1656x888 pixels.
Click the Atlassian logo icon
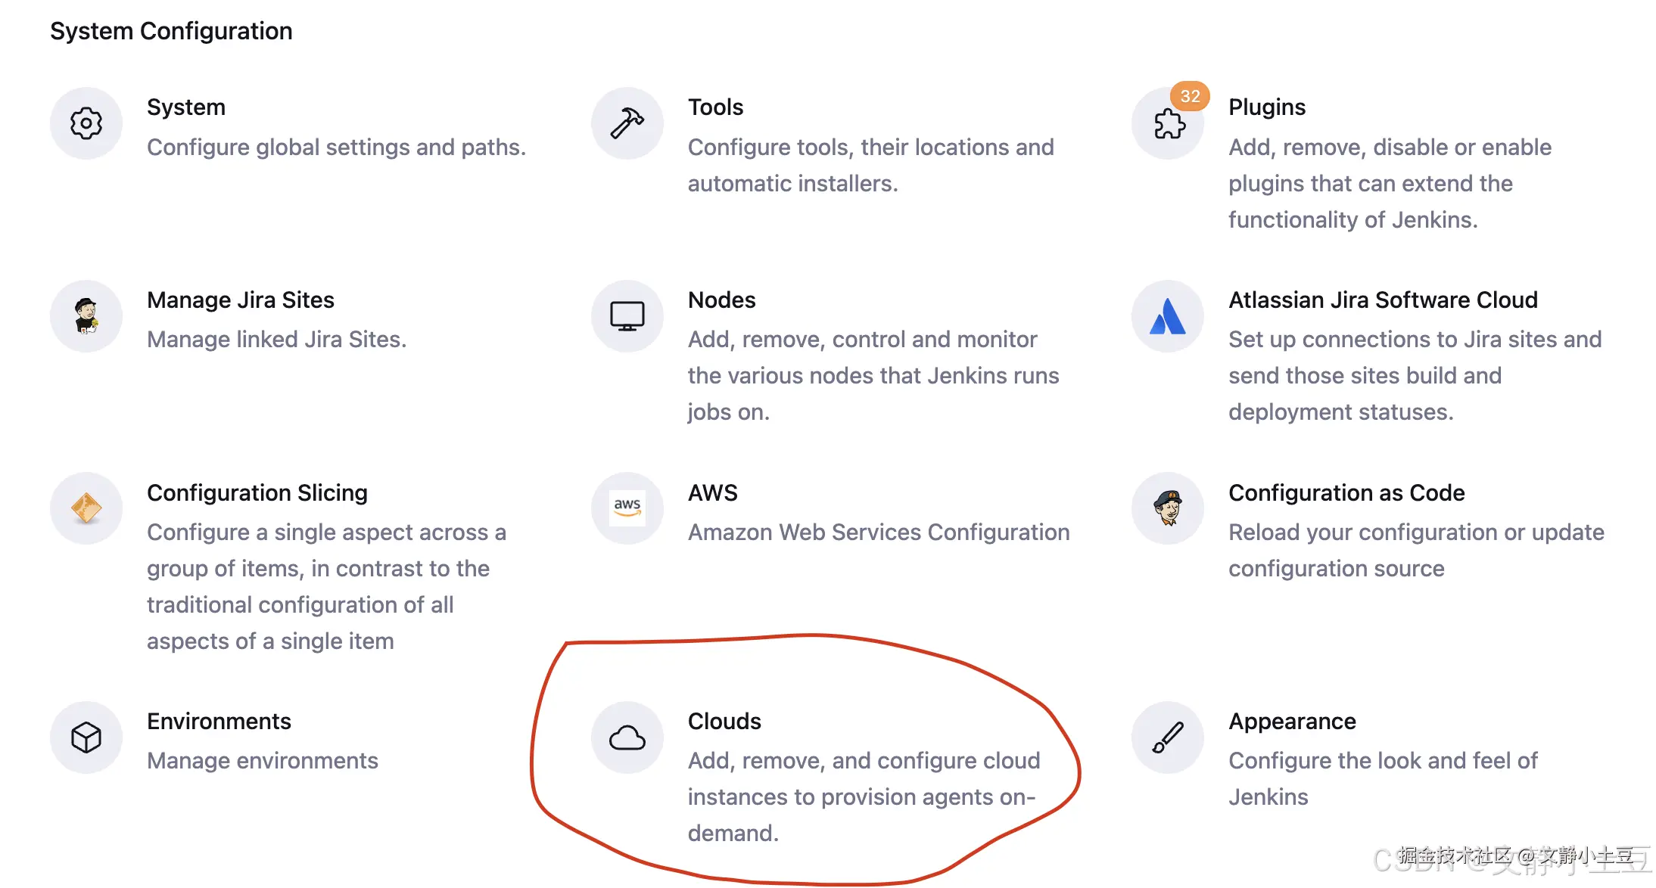point(1168,316)
